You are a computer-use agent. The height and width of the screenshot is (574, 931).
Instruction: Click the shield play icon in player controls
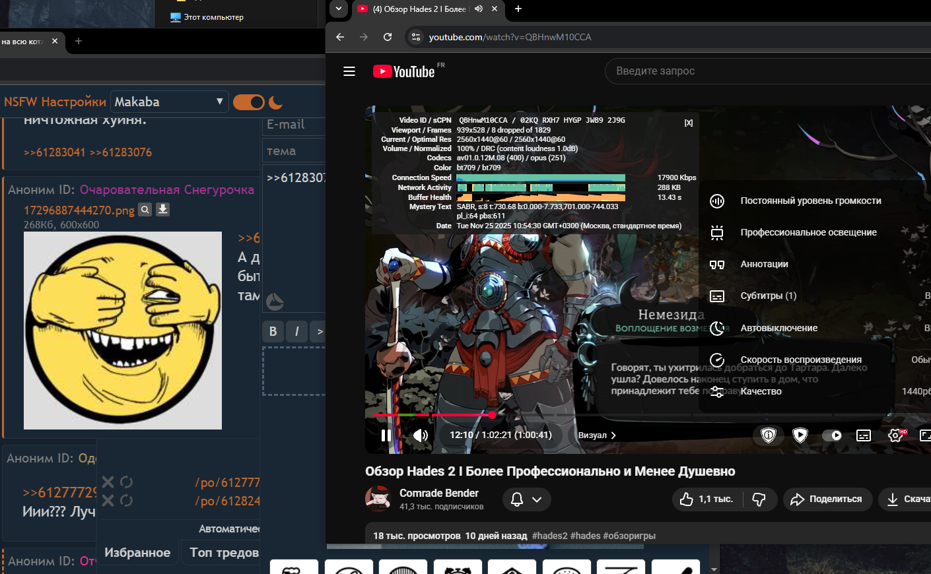[800, 435]
